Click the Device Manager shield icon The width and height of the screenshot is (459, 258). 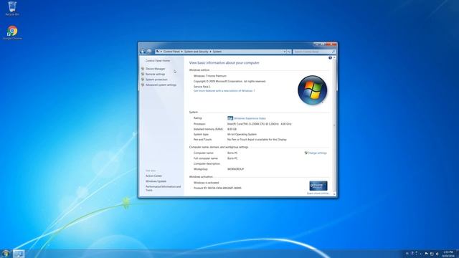(143, 69)
